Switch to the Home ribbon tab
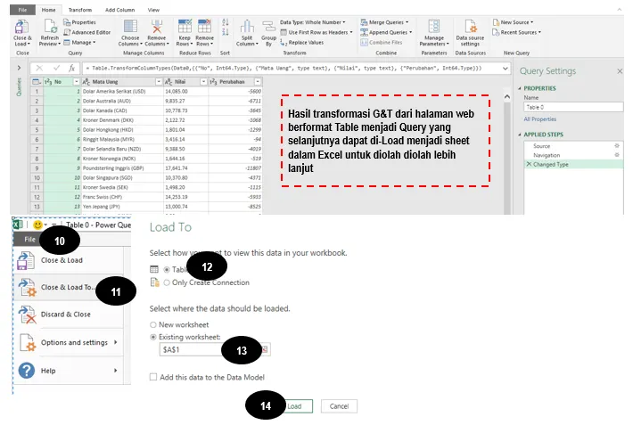Viewport: 633px width, 425px height. coord(48,10)
